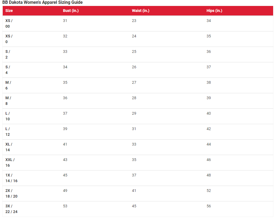Select the 2X / 18 / 20 size label

[x=11, y=193]
